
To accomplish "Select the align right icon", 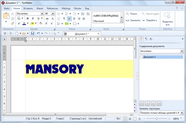I will coord(79,19).
